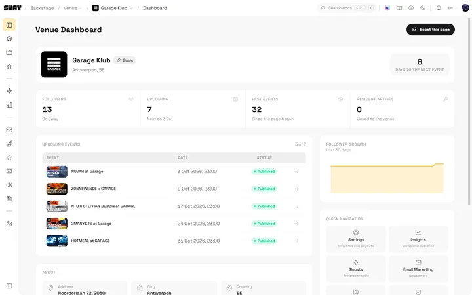Click the ZONNEWENDE event thumbnail

coord(57,189)
